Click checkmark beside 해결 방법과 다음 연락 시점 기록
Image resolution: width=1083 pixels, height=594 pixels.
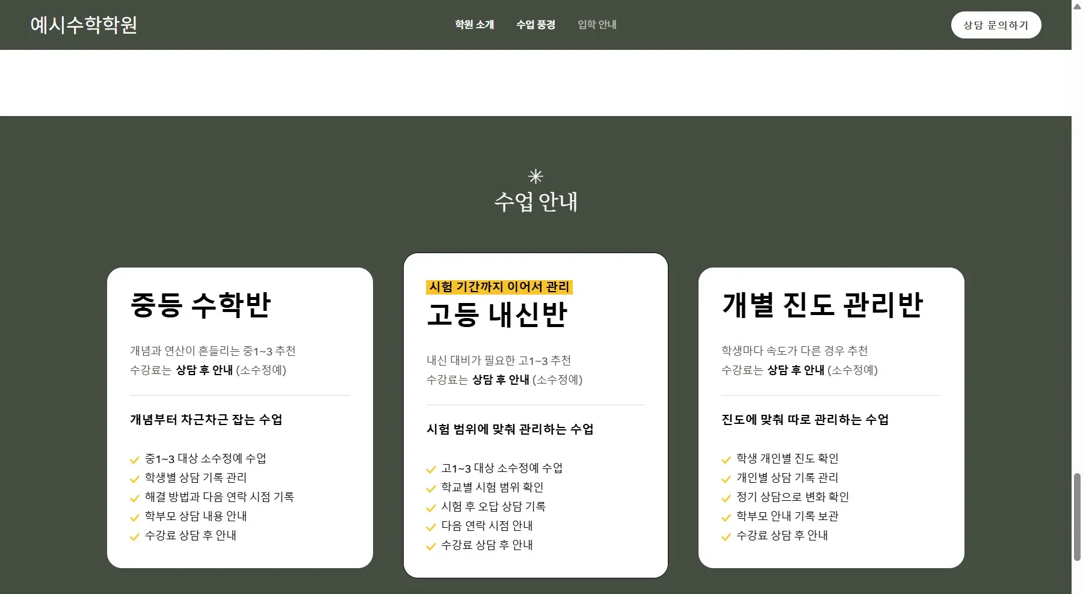pyautogui.click(x=135, y=498)
